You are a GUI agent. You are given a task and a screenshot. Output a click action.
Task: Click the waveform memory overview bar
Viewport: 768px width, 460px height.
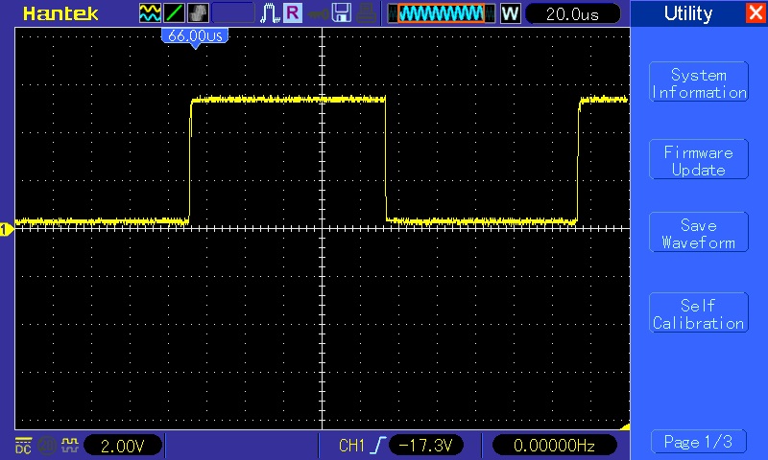click(441, 13)
